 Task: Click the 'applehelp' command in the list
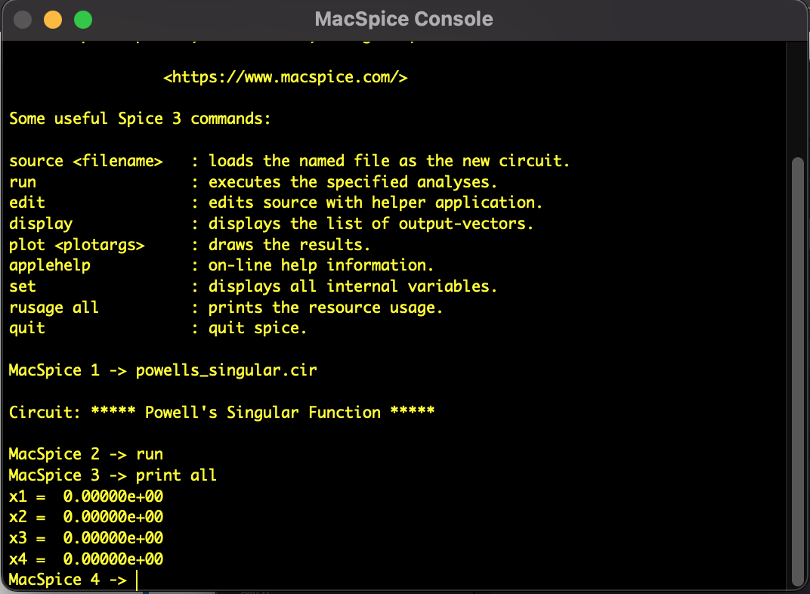pos(50,266)
